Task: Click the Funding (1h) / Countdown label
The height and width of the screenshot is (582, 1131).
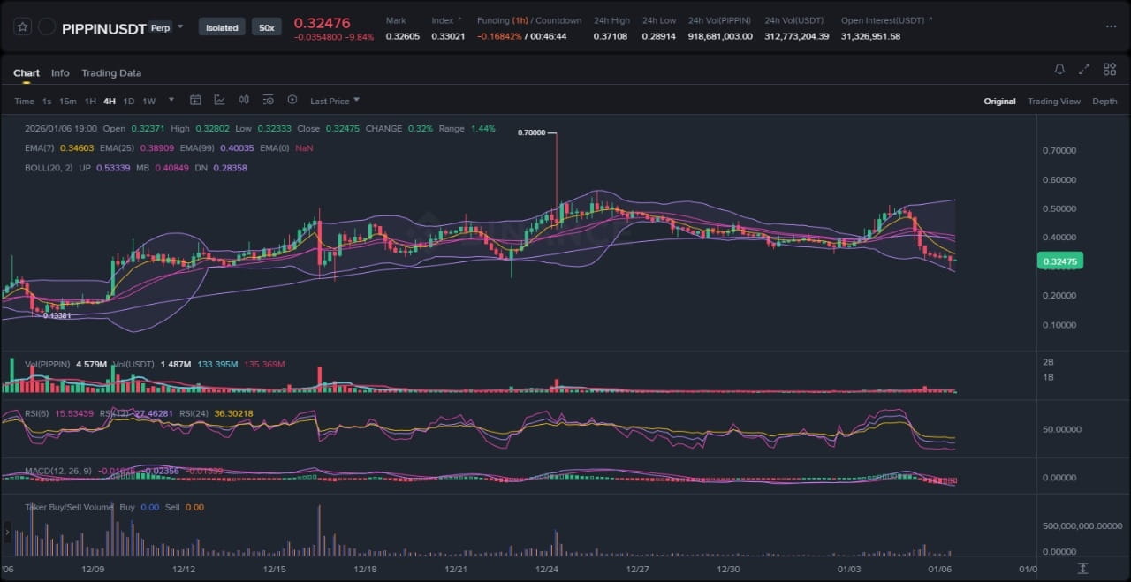Action: (529, 20)
